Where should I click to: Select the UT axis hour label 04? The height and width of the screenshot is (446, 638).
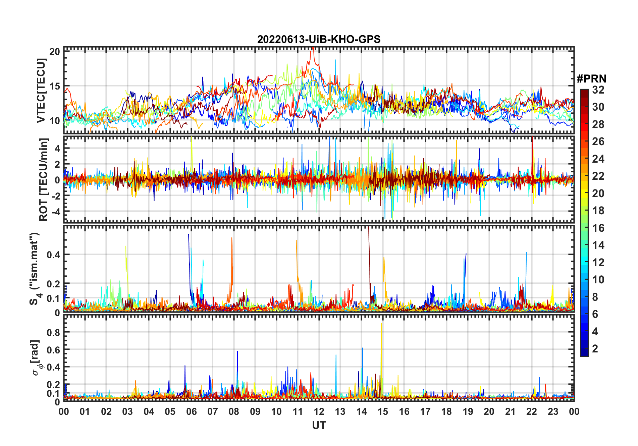pos(149,411)
